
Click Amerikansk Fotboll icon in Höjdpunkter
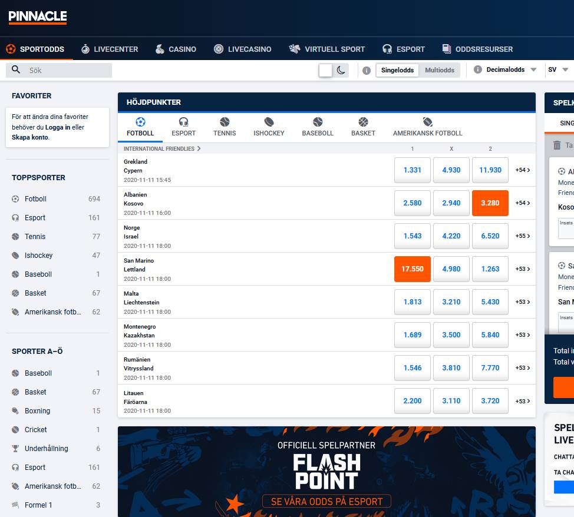pyautogui.click(x=428, y=122)
